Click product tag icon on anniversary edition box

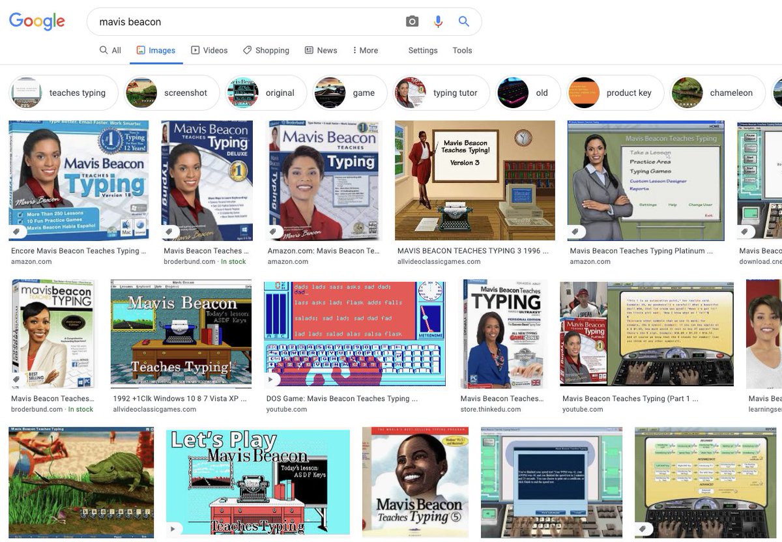pyautogui.click(x=18, y=379)
